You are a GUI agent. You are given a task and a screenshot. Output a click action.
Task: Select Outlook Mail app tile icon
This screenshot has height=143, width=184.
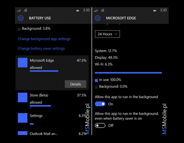click(22, 133)
